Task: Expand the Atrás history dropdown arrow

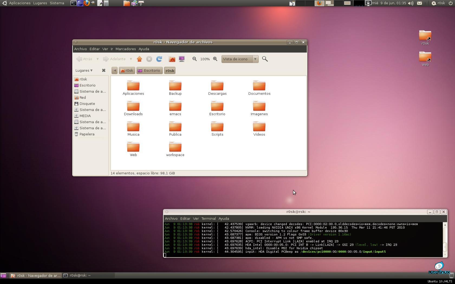Action: tap(97, 59)
